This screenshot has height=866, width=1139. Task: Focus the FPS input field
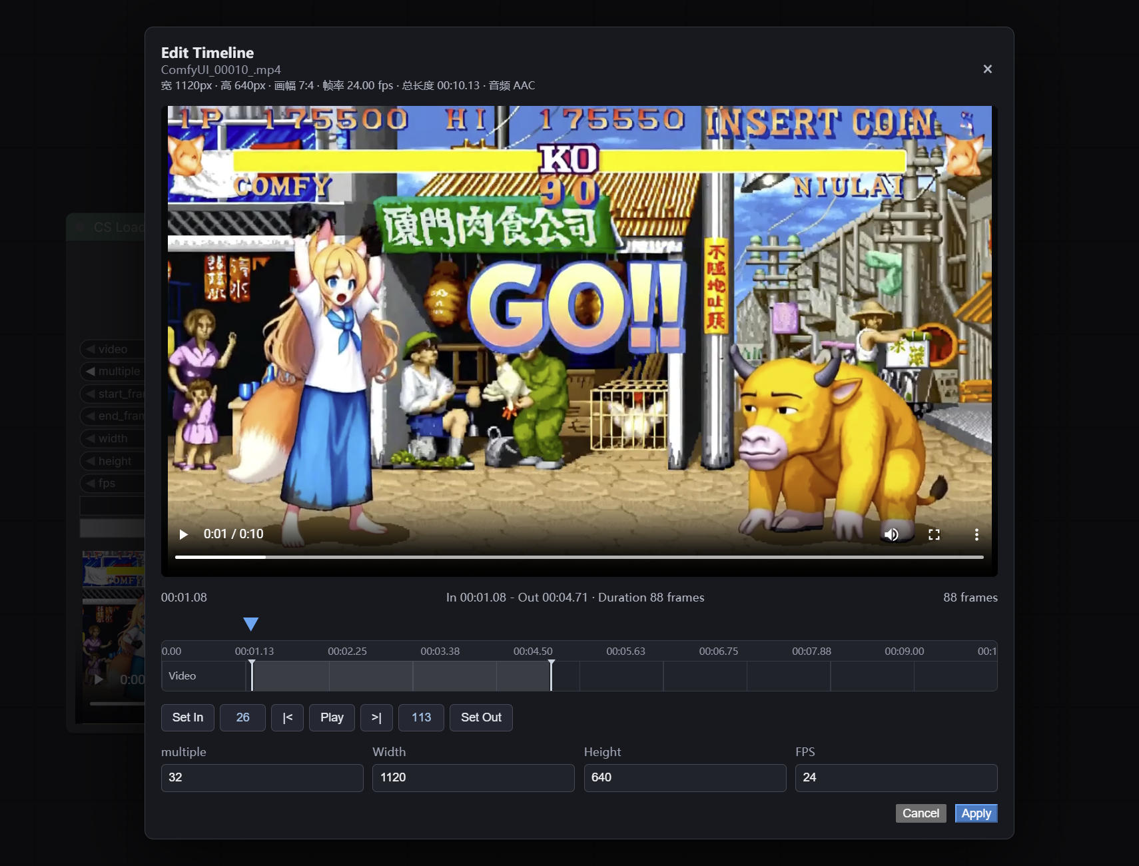[x=896, y=777]
